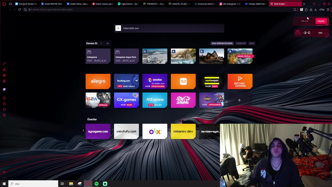Reload the page with the refresh icon
This screenshot has height=187, width=332.
tap(19, 10)
